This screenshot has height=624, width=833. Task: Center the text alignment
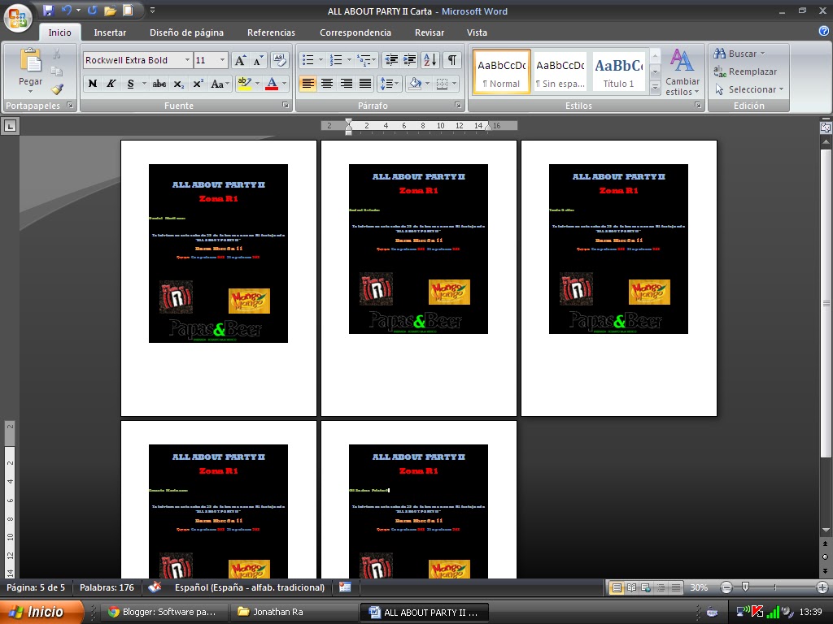click(327, 84)
